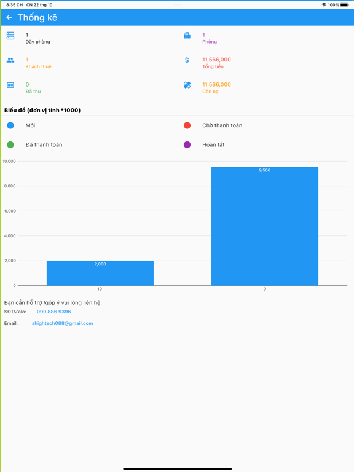Call the phone number 090 886 9396

(x=54, y=312)
